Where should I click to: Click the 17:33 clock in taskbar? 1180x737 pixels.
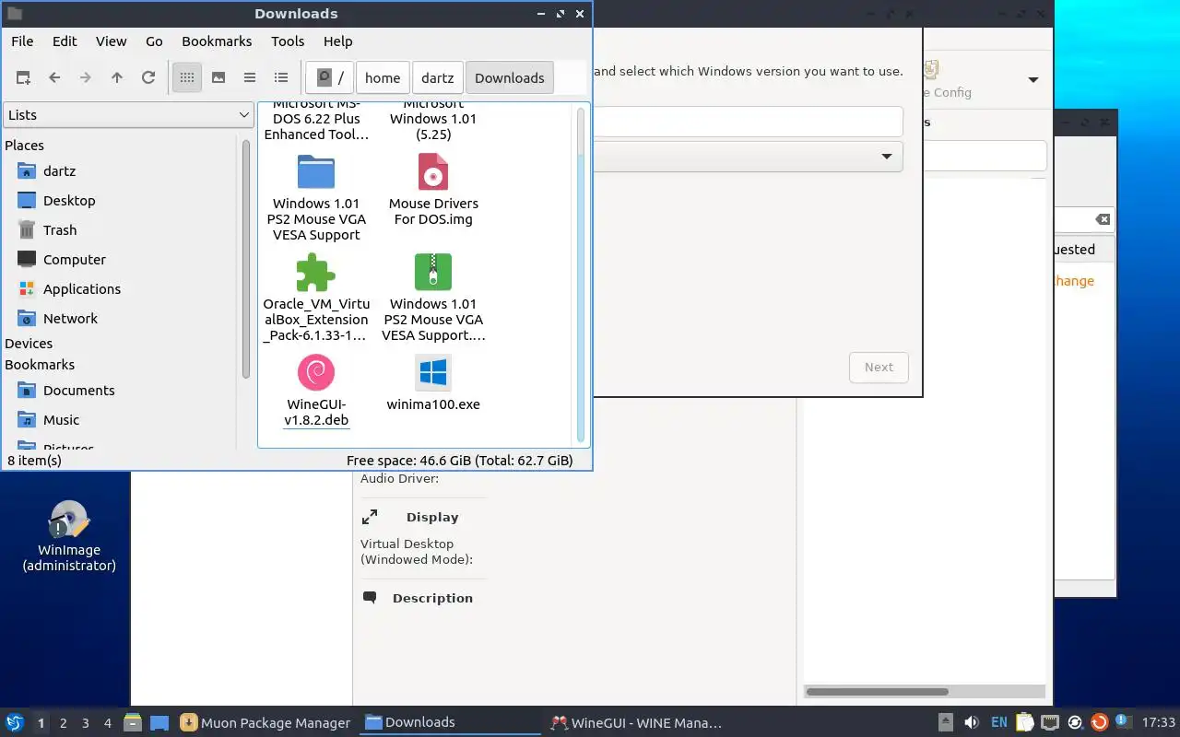coord(1159,723)
